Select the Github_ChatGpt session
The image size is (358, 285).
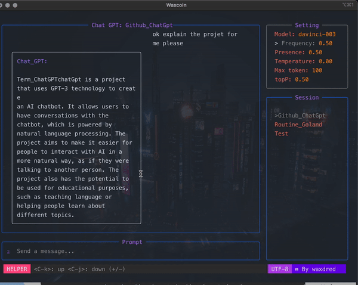300,116
